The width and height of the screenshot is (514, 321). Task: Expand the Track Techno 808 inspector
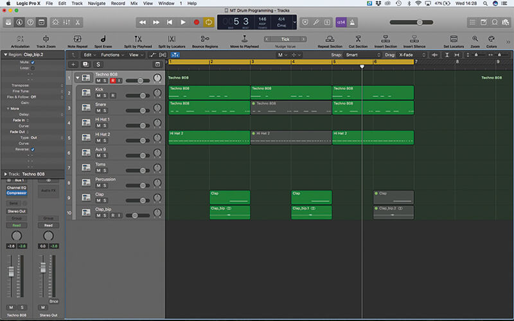(x=5, y=174)
